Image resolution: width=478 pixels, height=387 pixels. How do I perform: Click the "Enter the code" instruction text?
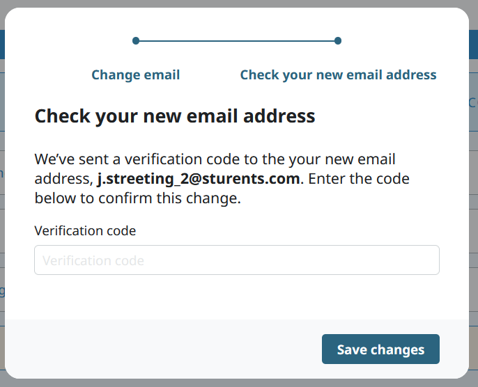[359, 179]
